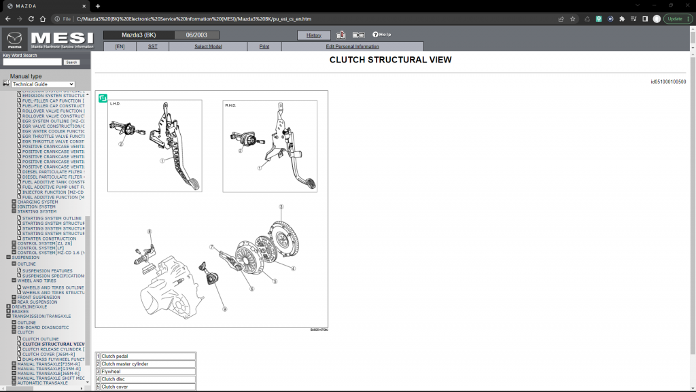Open CLUTCH OUTLINE in the tree
Screen dimensions: 696x392
(x=40, y=339)
